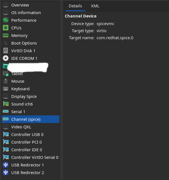169x180 pixels.
Task: Select the USB Redirector 1 icon
Action: coord(6,165)
